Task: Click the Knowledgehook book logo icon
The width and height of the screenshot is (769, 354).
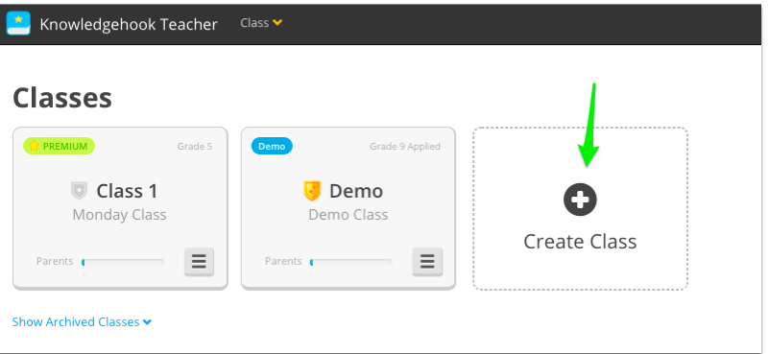Action: (18, 23)
